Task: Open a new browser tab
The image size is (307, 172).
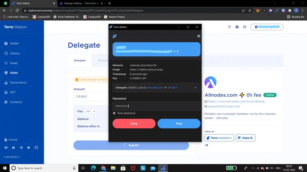Action: click(110, 3)
